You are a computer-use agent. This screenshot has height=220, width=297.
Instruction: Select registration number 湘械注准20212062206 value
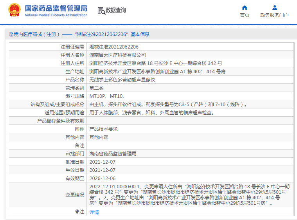click(x=114, y=47)
